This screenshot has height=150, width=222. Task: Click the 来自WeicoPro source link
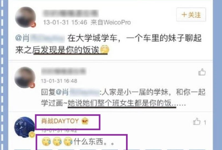tap(110, 22)
